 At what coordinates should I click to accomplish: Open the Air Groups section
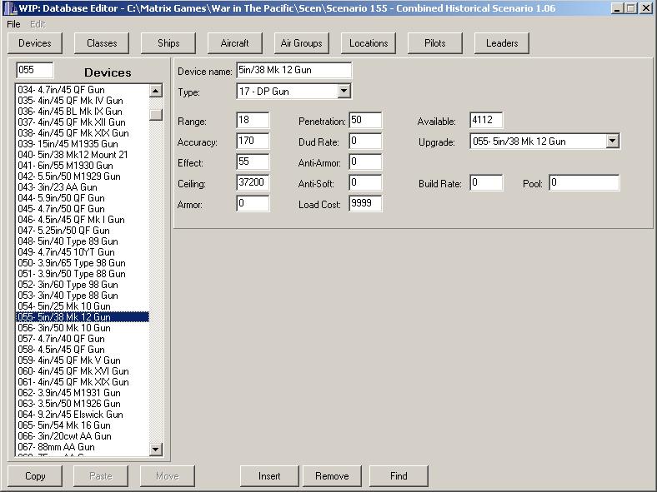click(302, 42)
